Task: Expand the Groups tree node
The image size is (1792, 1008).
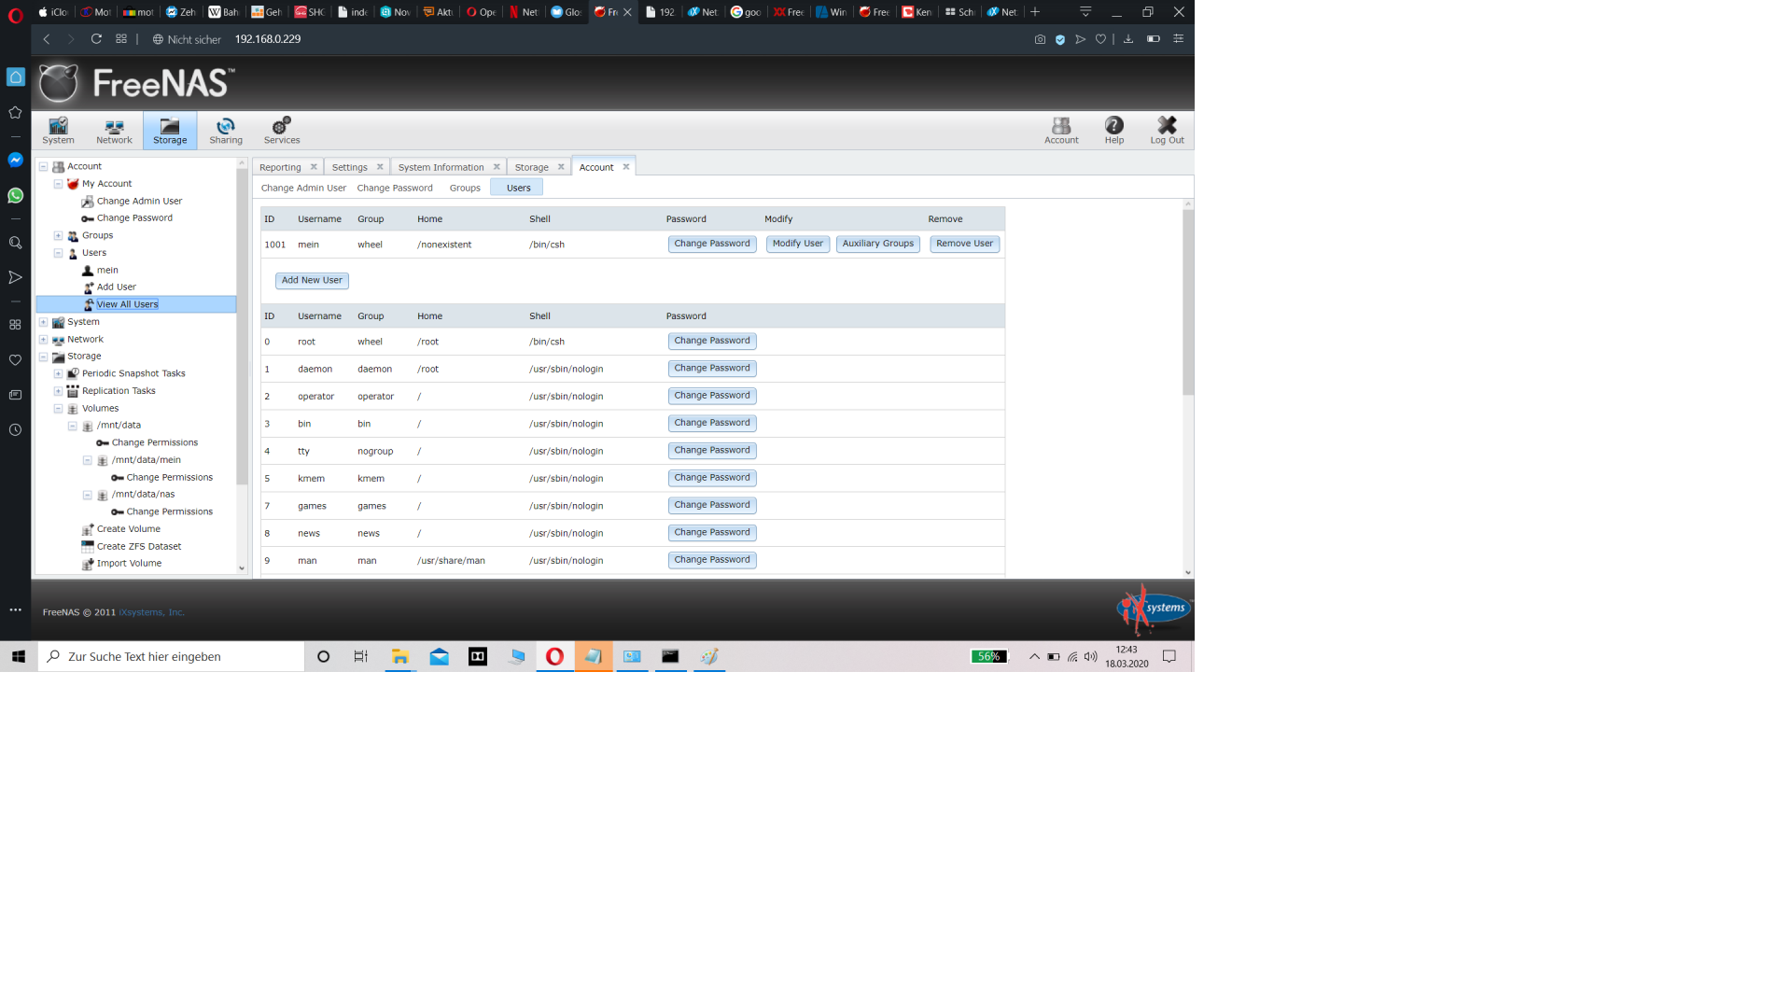Action: 58,235
